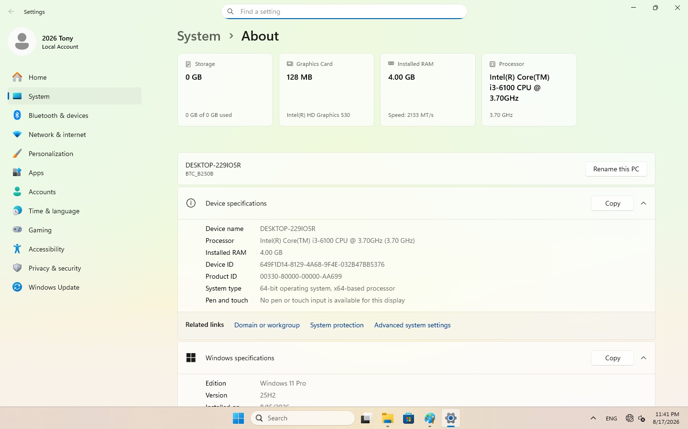The height and width of the screenshot is (429, 688).
Task: Open the Windows Start menu button
Action: tap(238, 418)
